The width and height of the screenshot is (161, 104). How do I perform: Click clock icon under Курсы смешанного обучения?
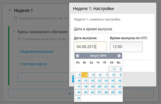pos(19,39)
